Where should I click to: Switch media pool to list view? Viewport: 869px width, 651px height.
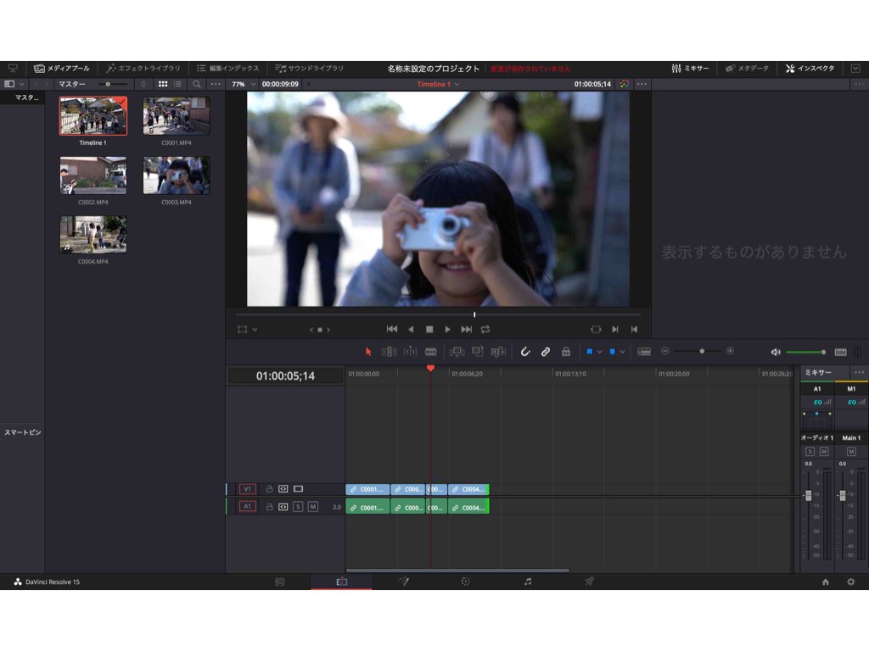178,84
